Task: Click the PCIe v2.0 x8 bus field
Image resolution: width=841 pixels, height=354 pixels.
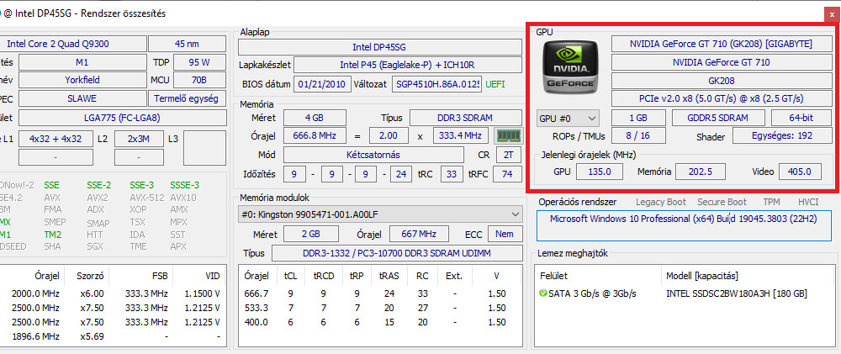Action: point(711,98)
